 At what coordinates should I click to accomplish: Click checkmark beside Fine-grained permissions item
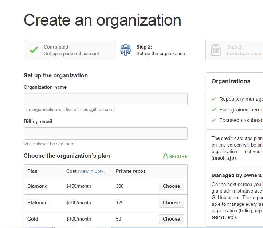point(213,110)
